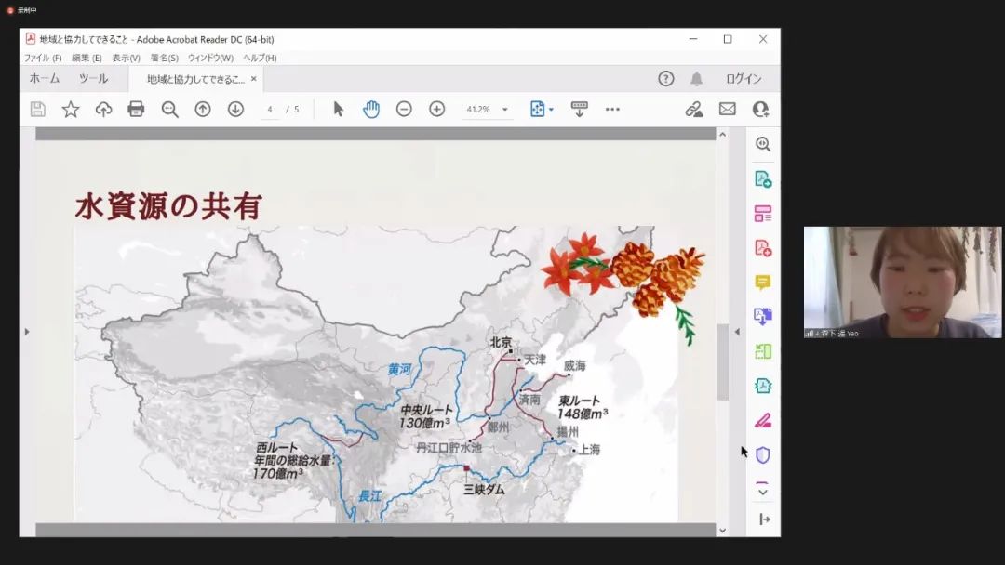This screenshot has width=1005, height=565.
Task: Switch to the ツール tab
Action: click(x=93, y=79)
